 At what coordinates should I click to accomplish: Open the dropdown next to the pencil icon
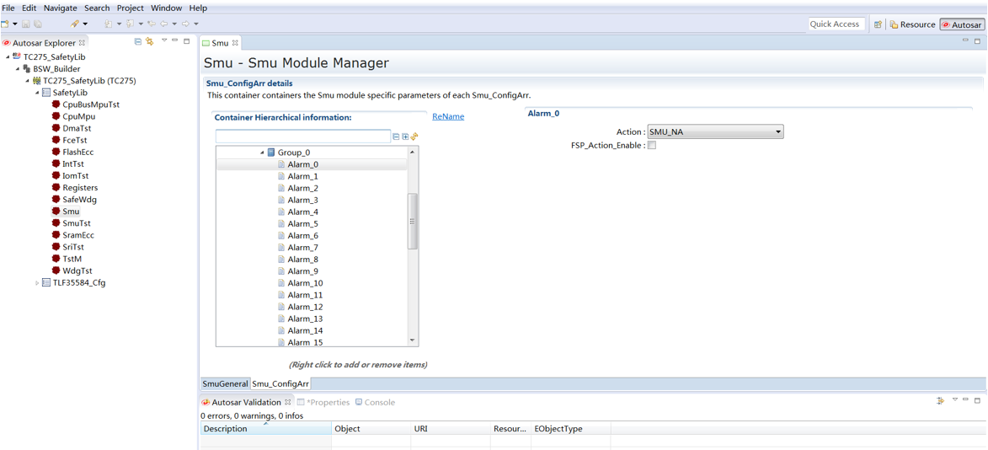pos(85,24)
